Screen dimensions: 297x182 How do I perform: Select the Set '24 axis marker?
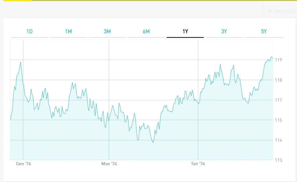(x=198, y=164)
